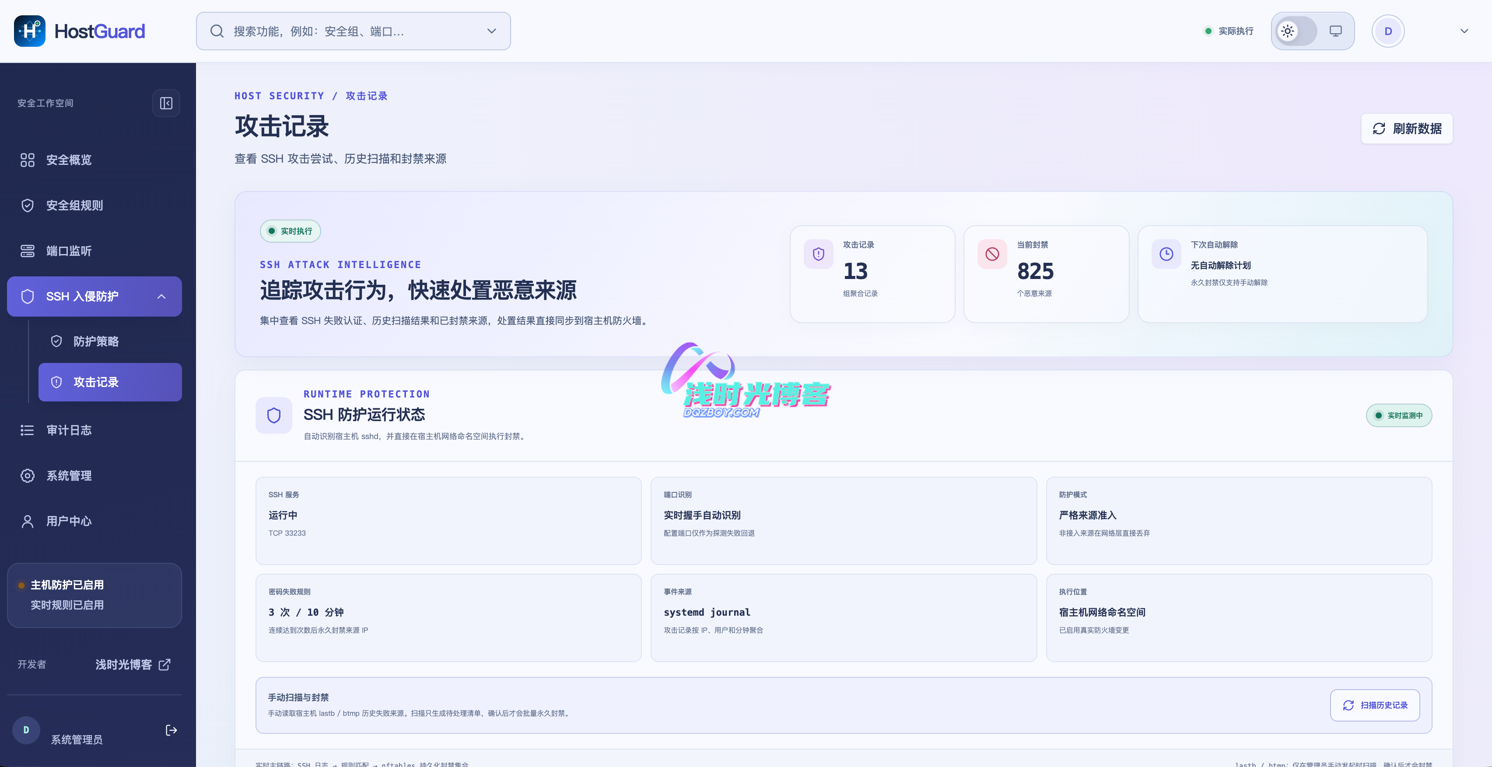Viewport: 1492px width, 767px height.
Task: Click the HOST SECURITY breadcrumb
Action: tap(279, 96)
